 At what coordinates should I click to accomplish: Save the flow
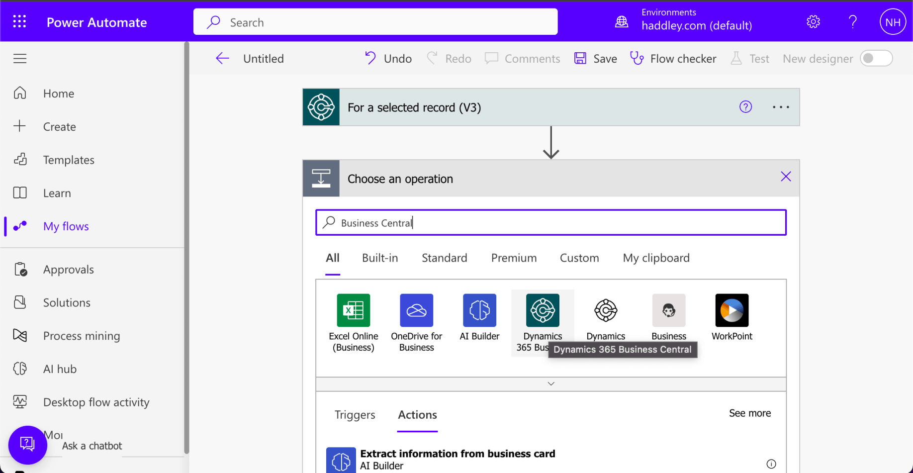596,59
